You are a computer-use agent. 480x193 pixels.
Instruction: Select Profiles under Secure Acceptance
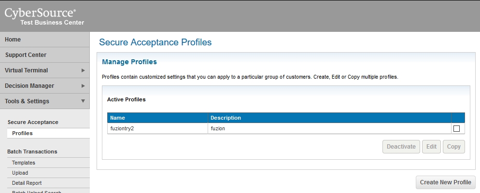click(22, 133)
